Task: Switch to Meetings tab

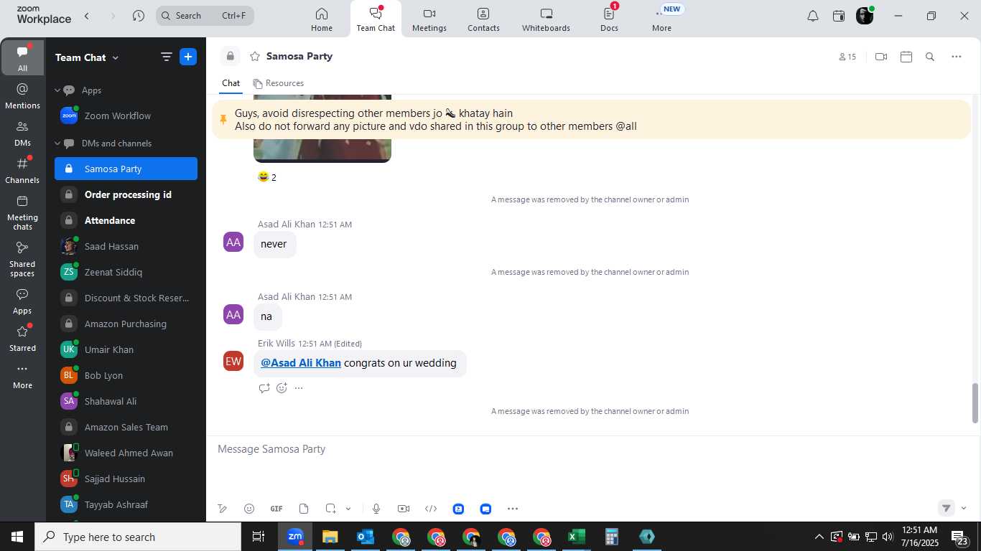Action: 429,19
